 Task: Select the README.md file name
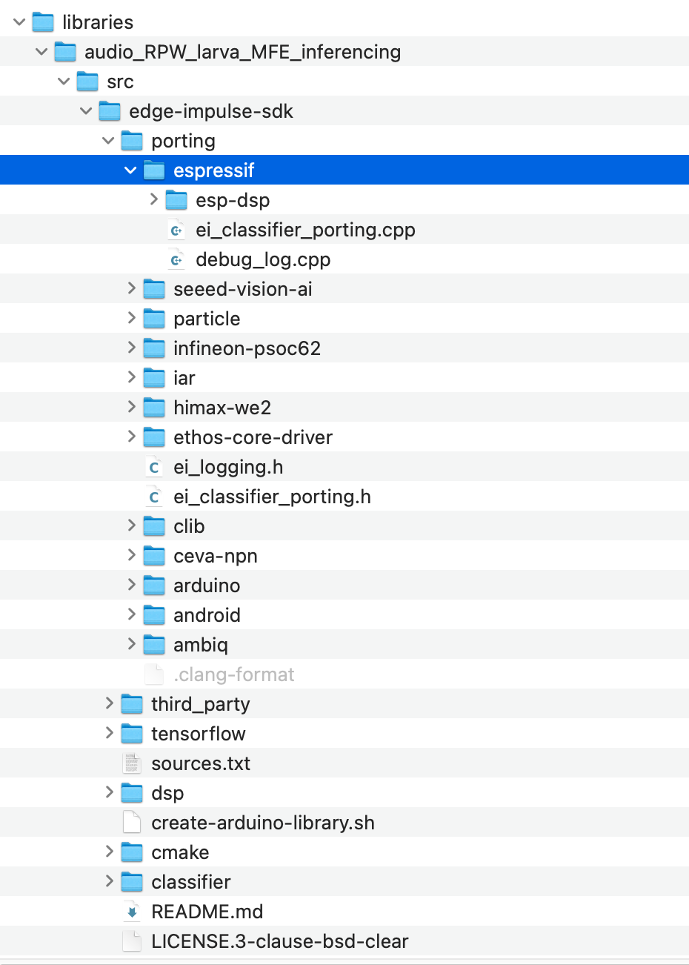(207, 912)
